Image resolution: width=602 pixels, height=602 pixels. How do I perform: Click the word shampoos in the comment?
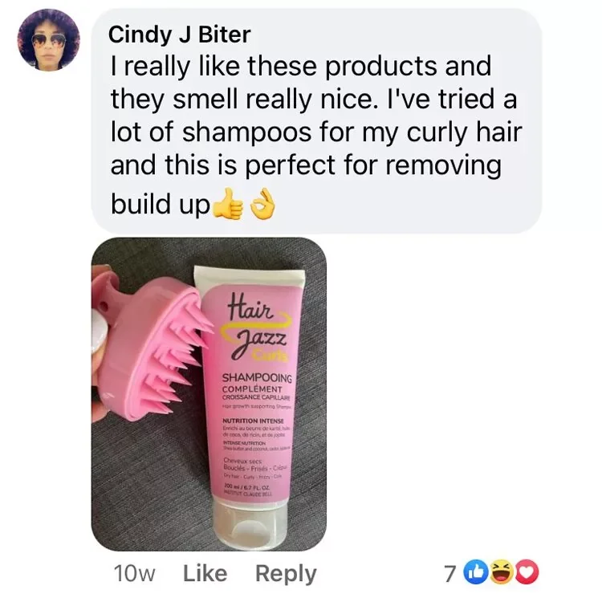(x=246, y=132)
